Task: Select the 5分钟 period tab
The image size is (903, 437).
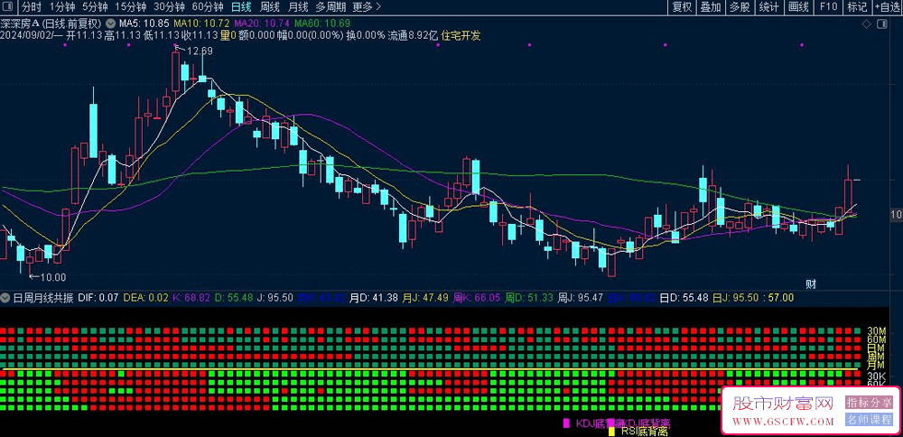Action: click(x=95, y=7)
